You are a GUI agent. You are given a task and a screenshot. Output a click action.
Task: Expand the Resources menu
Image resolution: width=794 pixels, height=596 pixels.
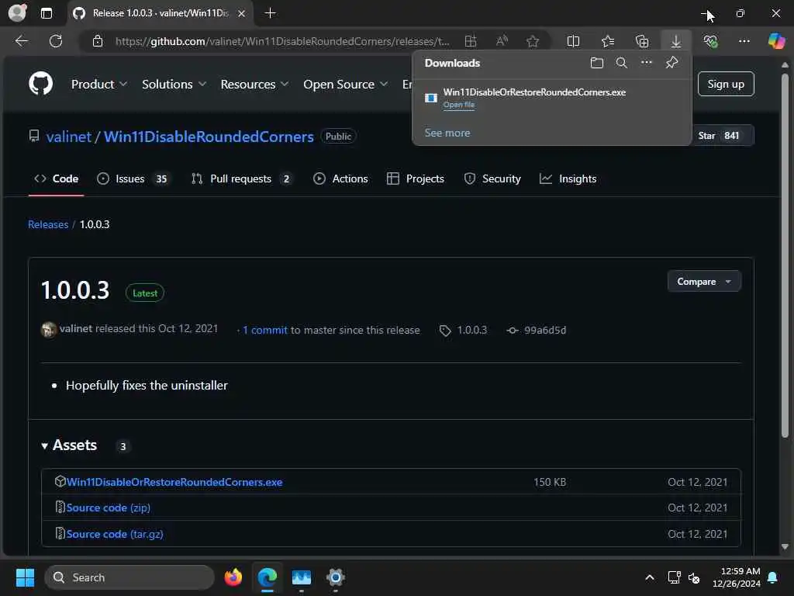(254, 84)
